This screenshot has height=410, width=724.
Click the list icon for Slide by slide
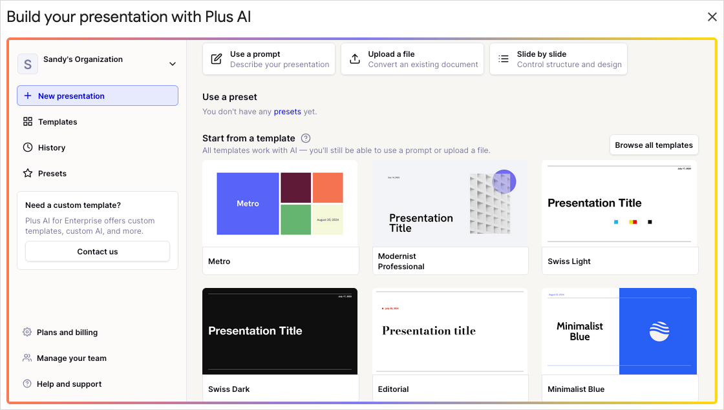click(504, 59)
